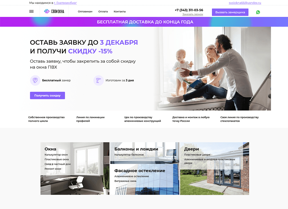The height and width of the screenshot is (209, 288).
Task: Open Витражные окна link
Action: 125,181
